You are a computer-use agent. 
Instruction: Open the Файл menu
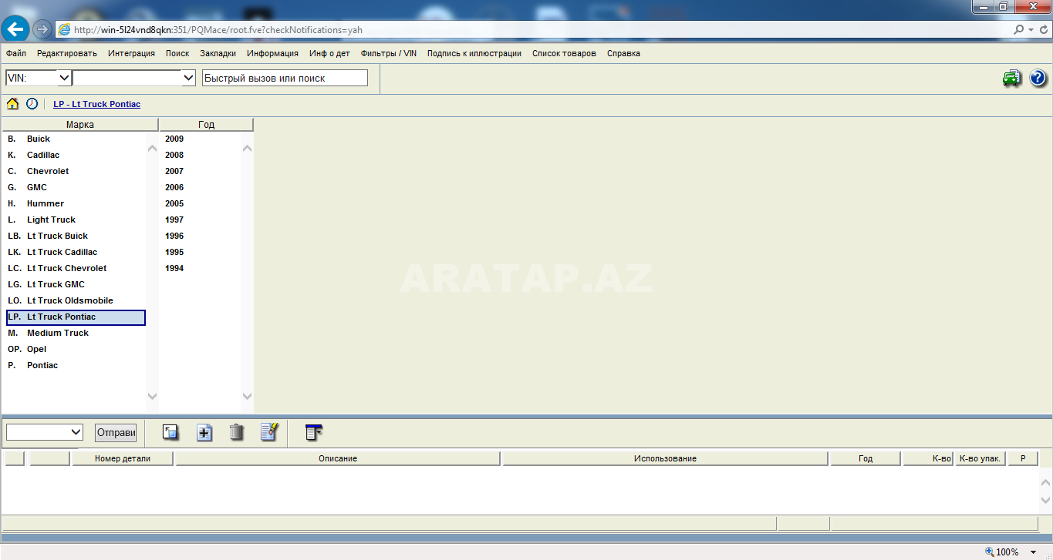(x=16, y=53)
